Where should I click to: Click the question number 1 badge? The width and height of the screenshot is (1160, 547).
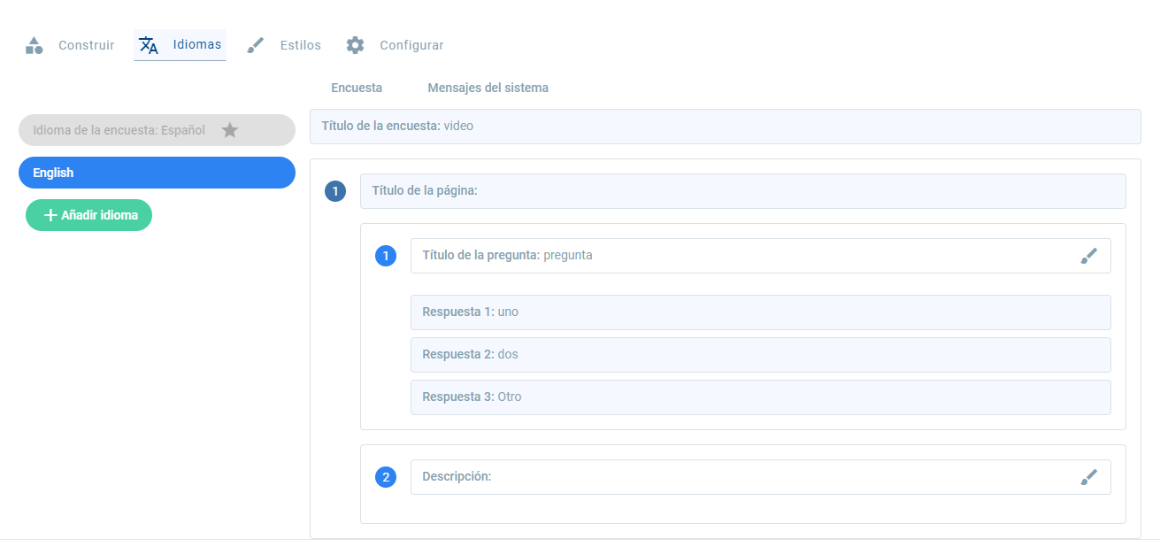tap(386, 257)
